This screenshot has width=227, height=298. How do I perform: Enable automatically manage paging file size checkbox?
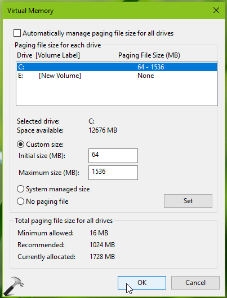click(17, 33)
